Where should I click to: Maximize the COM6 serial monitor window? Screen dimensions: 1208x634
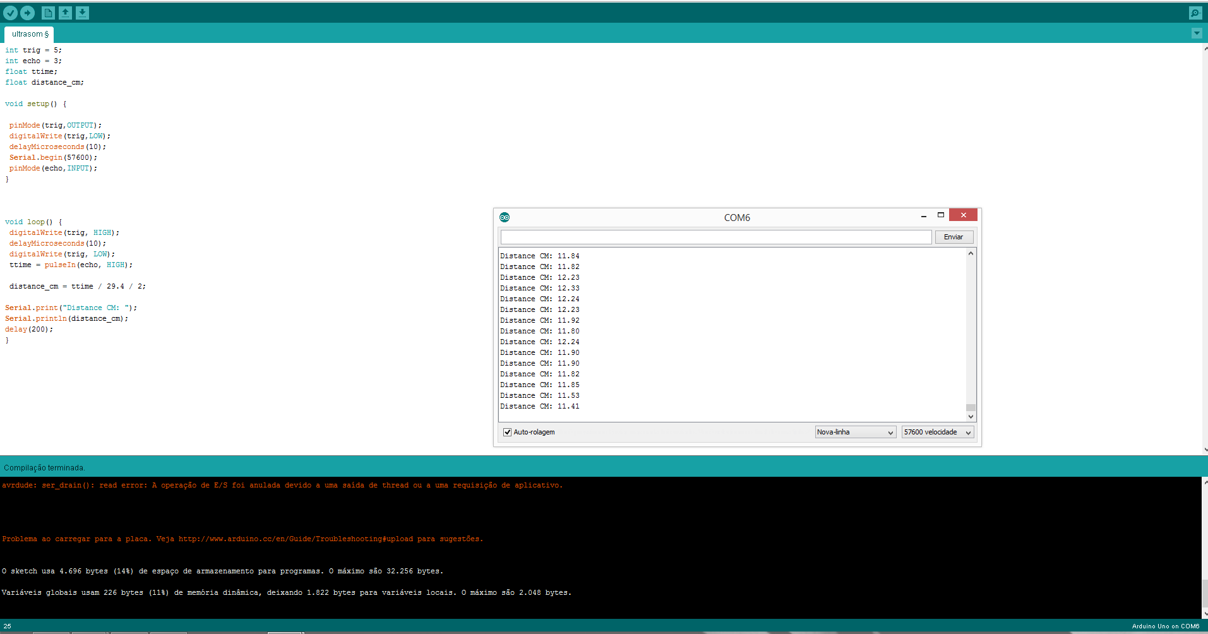941,215
